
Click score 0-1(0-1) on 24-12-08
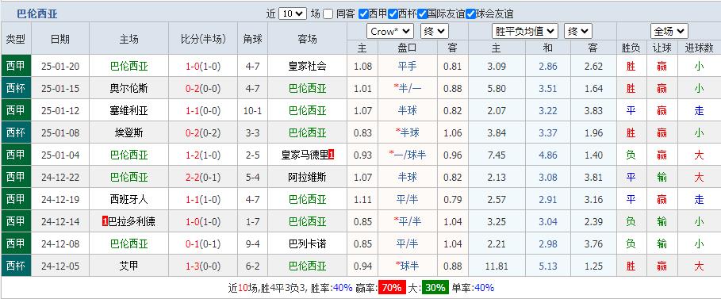click(203, 243)
